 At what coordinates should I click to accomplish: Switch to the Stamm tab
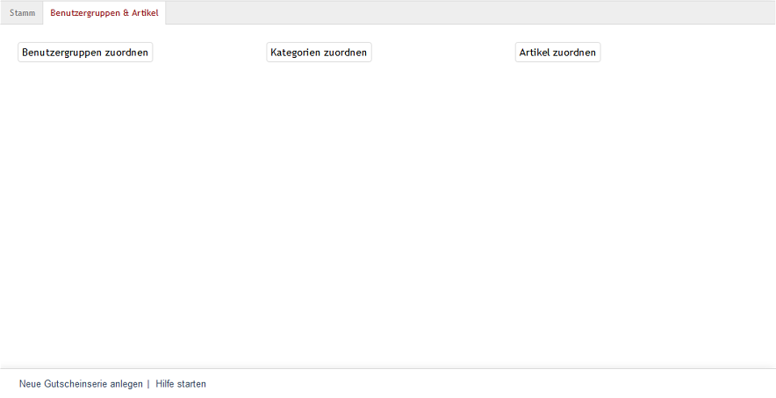pyautogui.click(x=23, y=13)
